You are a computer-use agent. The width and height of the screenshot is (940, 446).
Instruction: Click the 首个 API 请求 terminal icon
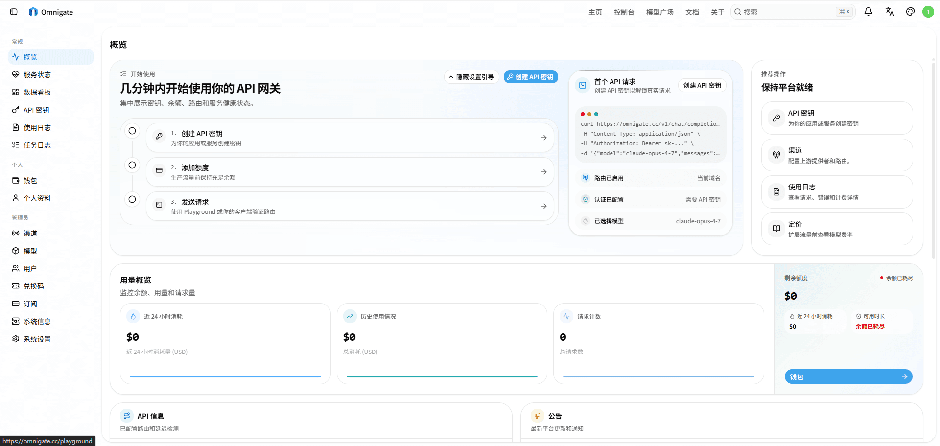(x=583, y=85)
